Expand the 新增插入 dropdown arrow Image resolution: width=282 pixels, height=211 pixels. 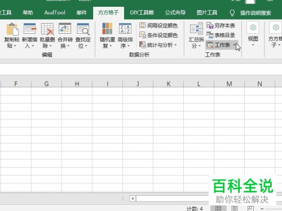coord(33,46)
